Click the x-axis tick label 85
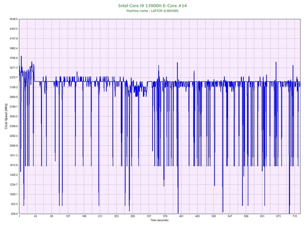 (51, 216)
